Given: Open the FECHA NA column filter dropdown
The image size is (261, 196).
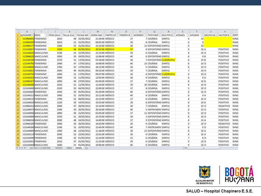Looking at the screenshot, I should [89, 35].
